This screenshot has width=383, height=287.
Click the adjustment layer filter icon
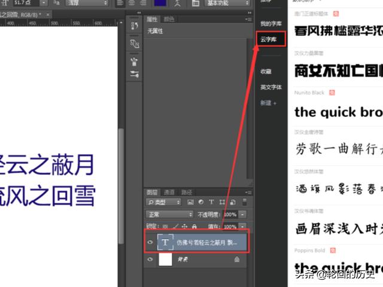tap(201, 202)
